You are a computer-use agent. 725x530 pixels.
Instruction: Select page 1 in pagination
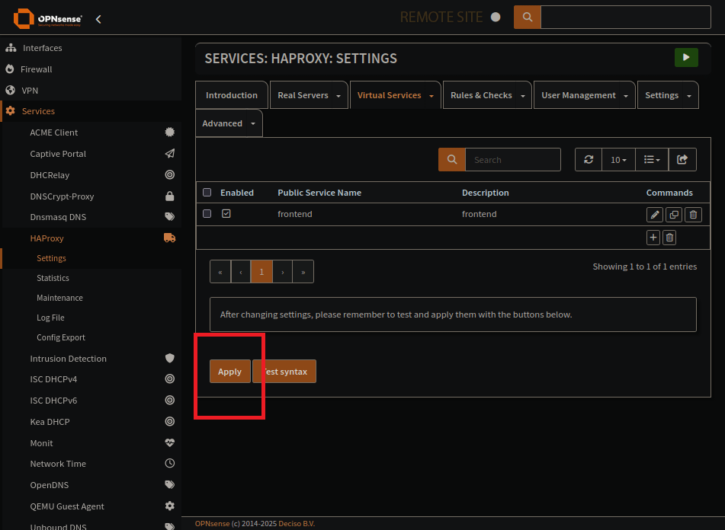(x=261, y=271)
